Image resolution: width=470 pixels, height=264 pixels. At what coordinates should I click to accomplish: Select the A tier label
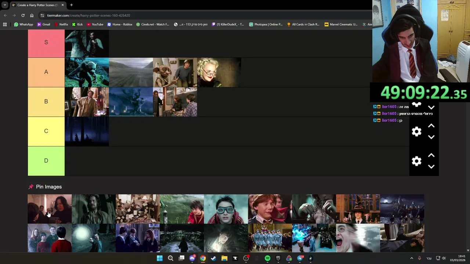click(x=46, y=72)
